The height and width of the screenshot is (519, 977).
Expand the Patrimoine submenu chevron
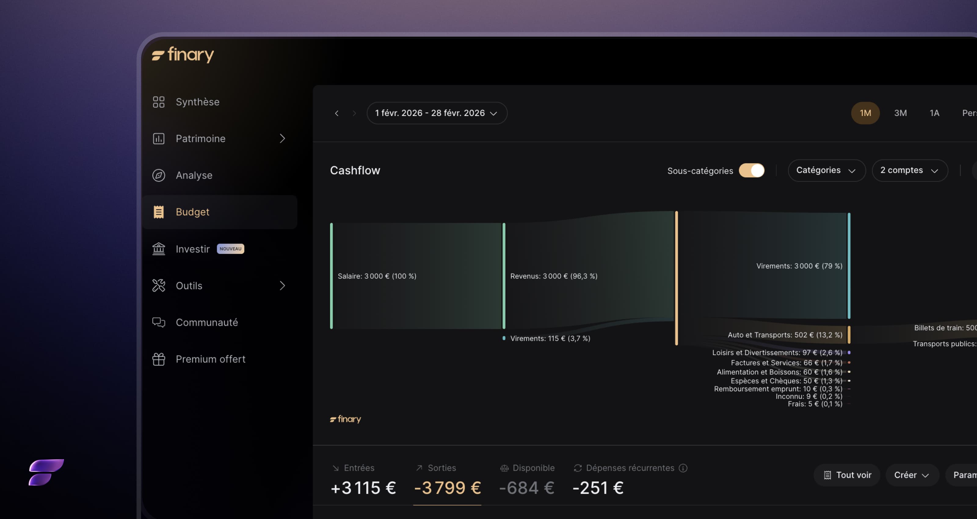pos(282,139)
